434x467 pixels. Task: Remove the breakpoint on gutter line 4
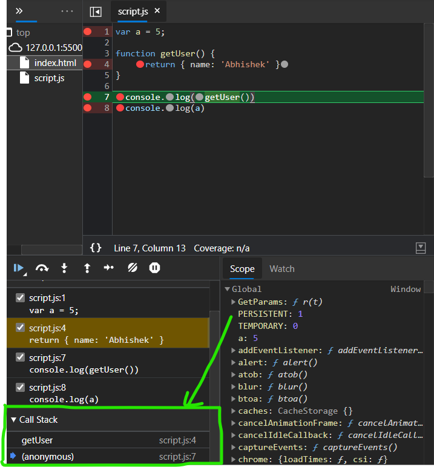coord(88,64)
